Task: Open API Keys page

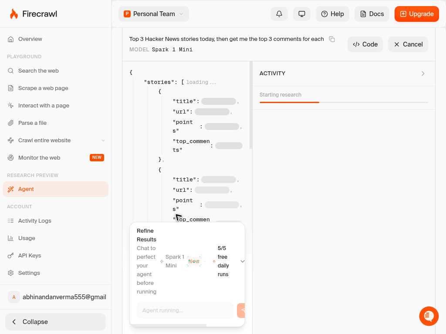Action: click(55, 255)
